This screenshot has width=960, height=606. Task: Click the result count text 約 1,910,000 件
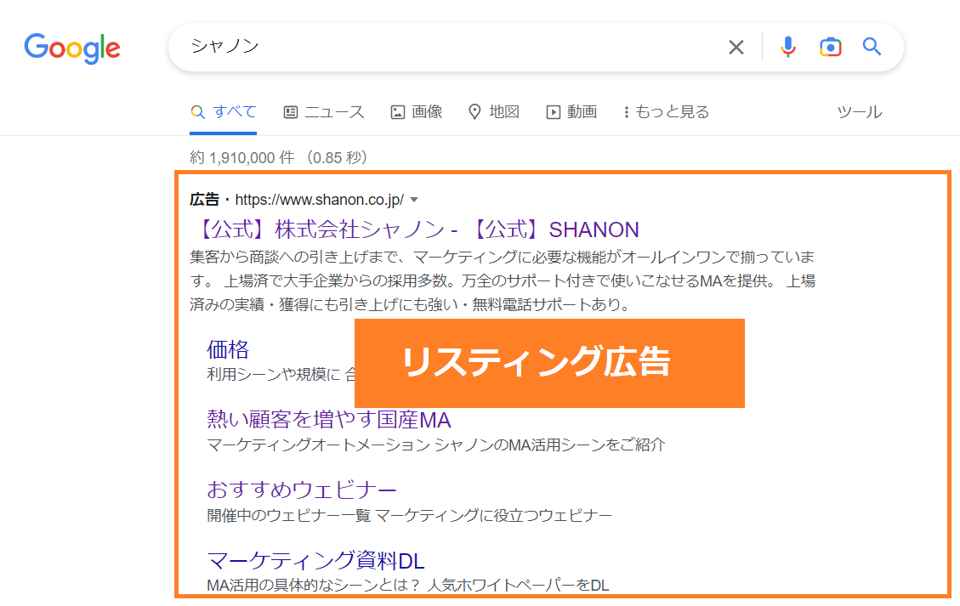[241, 157]
